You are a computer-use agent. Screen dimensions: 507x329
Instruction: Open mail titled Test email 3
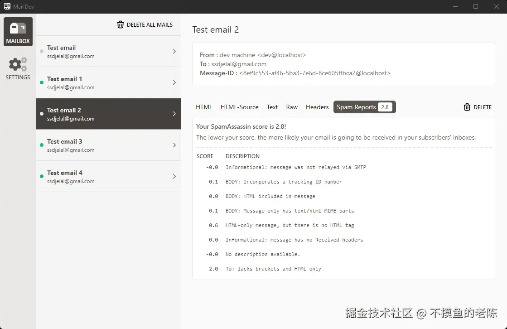109,145
